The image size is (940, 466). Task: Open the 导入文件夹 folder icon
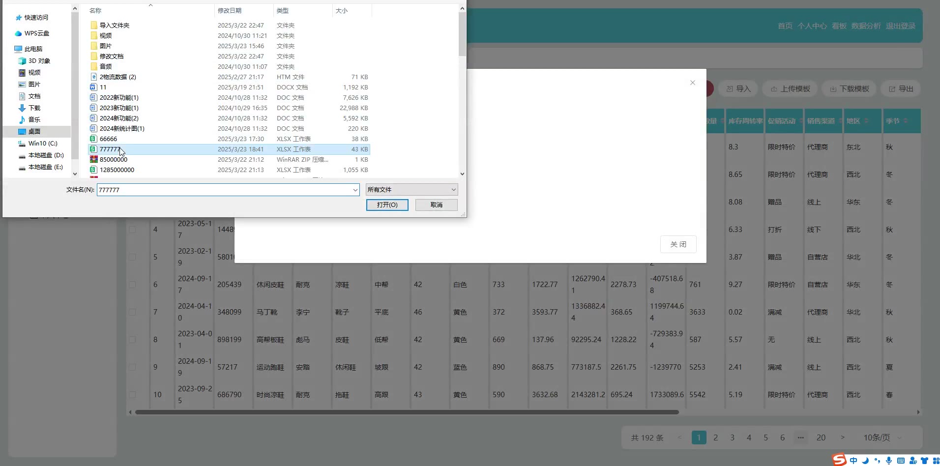click(x=93, y=26)
